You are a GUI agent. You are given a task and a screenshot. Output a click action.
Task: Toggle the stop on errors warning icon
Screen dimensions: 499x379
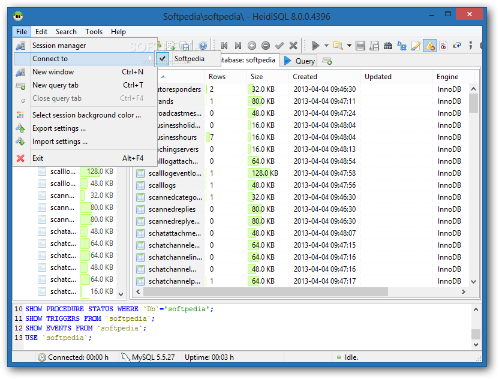429,46
